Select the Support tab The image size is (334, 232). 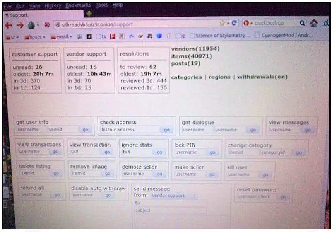(19, 15)
